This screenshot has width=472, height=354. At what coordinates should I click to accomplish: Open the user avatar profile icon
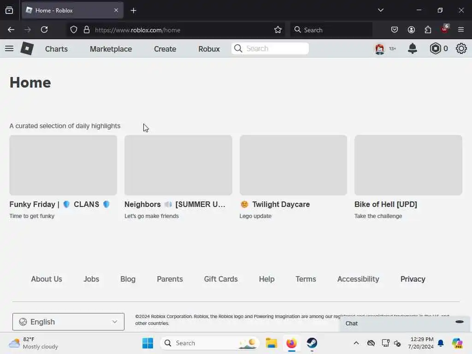pyautogui.click(x=380, y=48)
